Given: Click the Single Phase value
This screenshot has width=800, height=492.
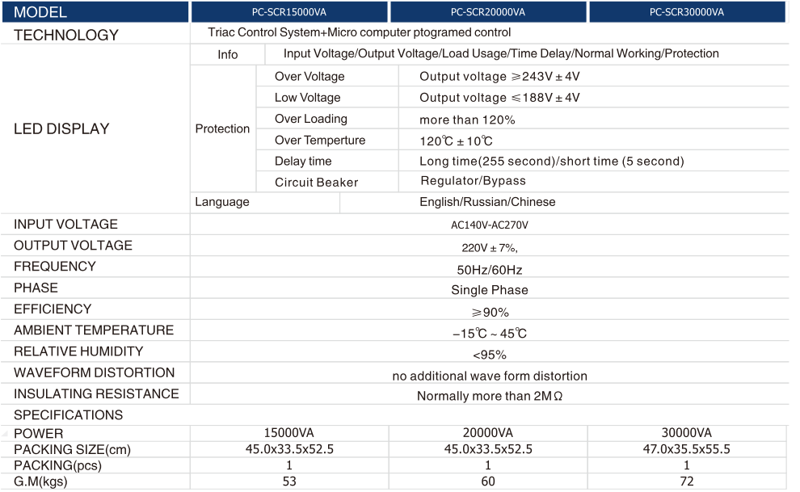Looking at the screenshot, I should pos(490,290).
